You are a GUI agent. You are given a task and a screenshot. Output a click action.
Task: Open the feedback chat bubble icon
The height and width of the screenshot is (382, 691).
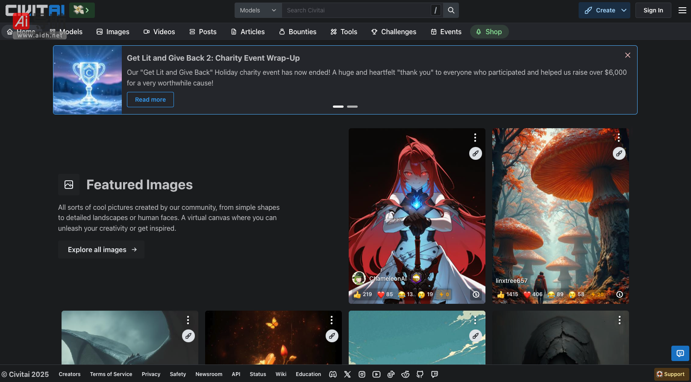coord(680,353)
